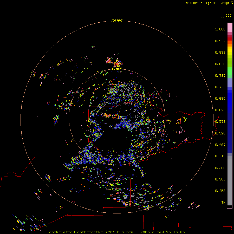Click the 0.413 legend value

(x=220, y=156)
